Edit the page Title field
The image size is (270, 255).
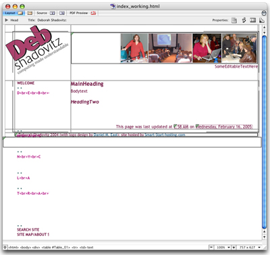click(52, 20)
